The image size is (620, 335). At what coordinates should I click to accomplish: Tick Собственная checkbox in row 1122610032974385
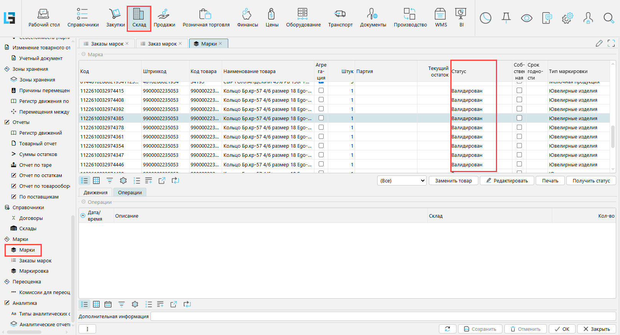[519, 118]
